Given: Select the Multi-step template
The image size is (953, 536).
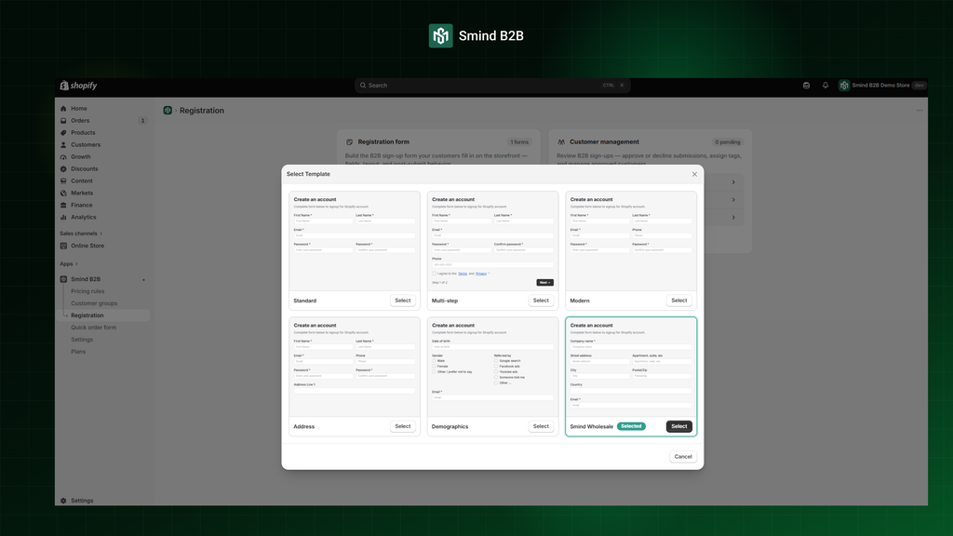Looking at the screenshot, I should 541,301.
